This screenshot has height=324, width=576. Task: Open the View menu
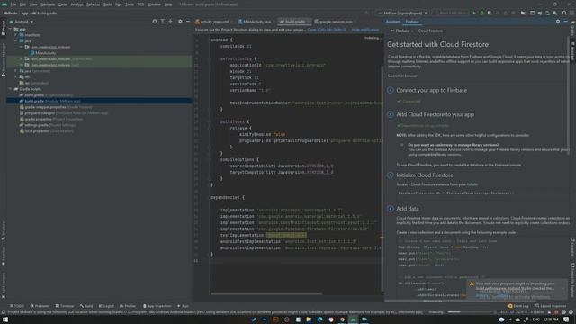tap(33, 4)
